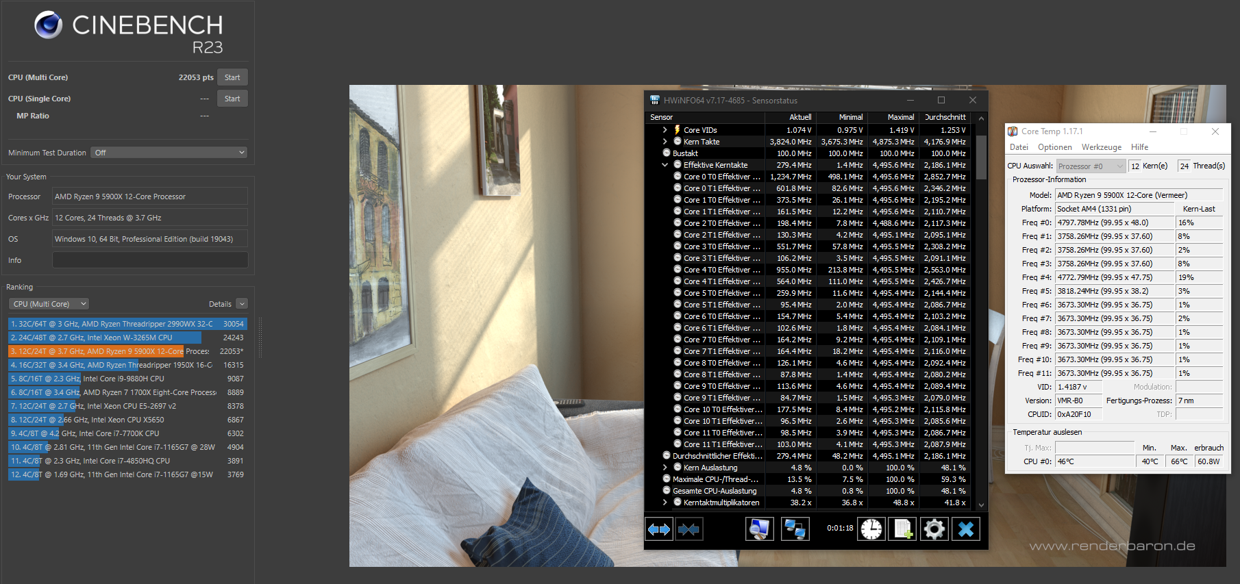Click the VID value field

pos(1078,387)
